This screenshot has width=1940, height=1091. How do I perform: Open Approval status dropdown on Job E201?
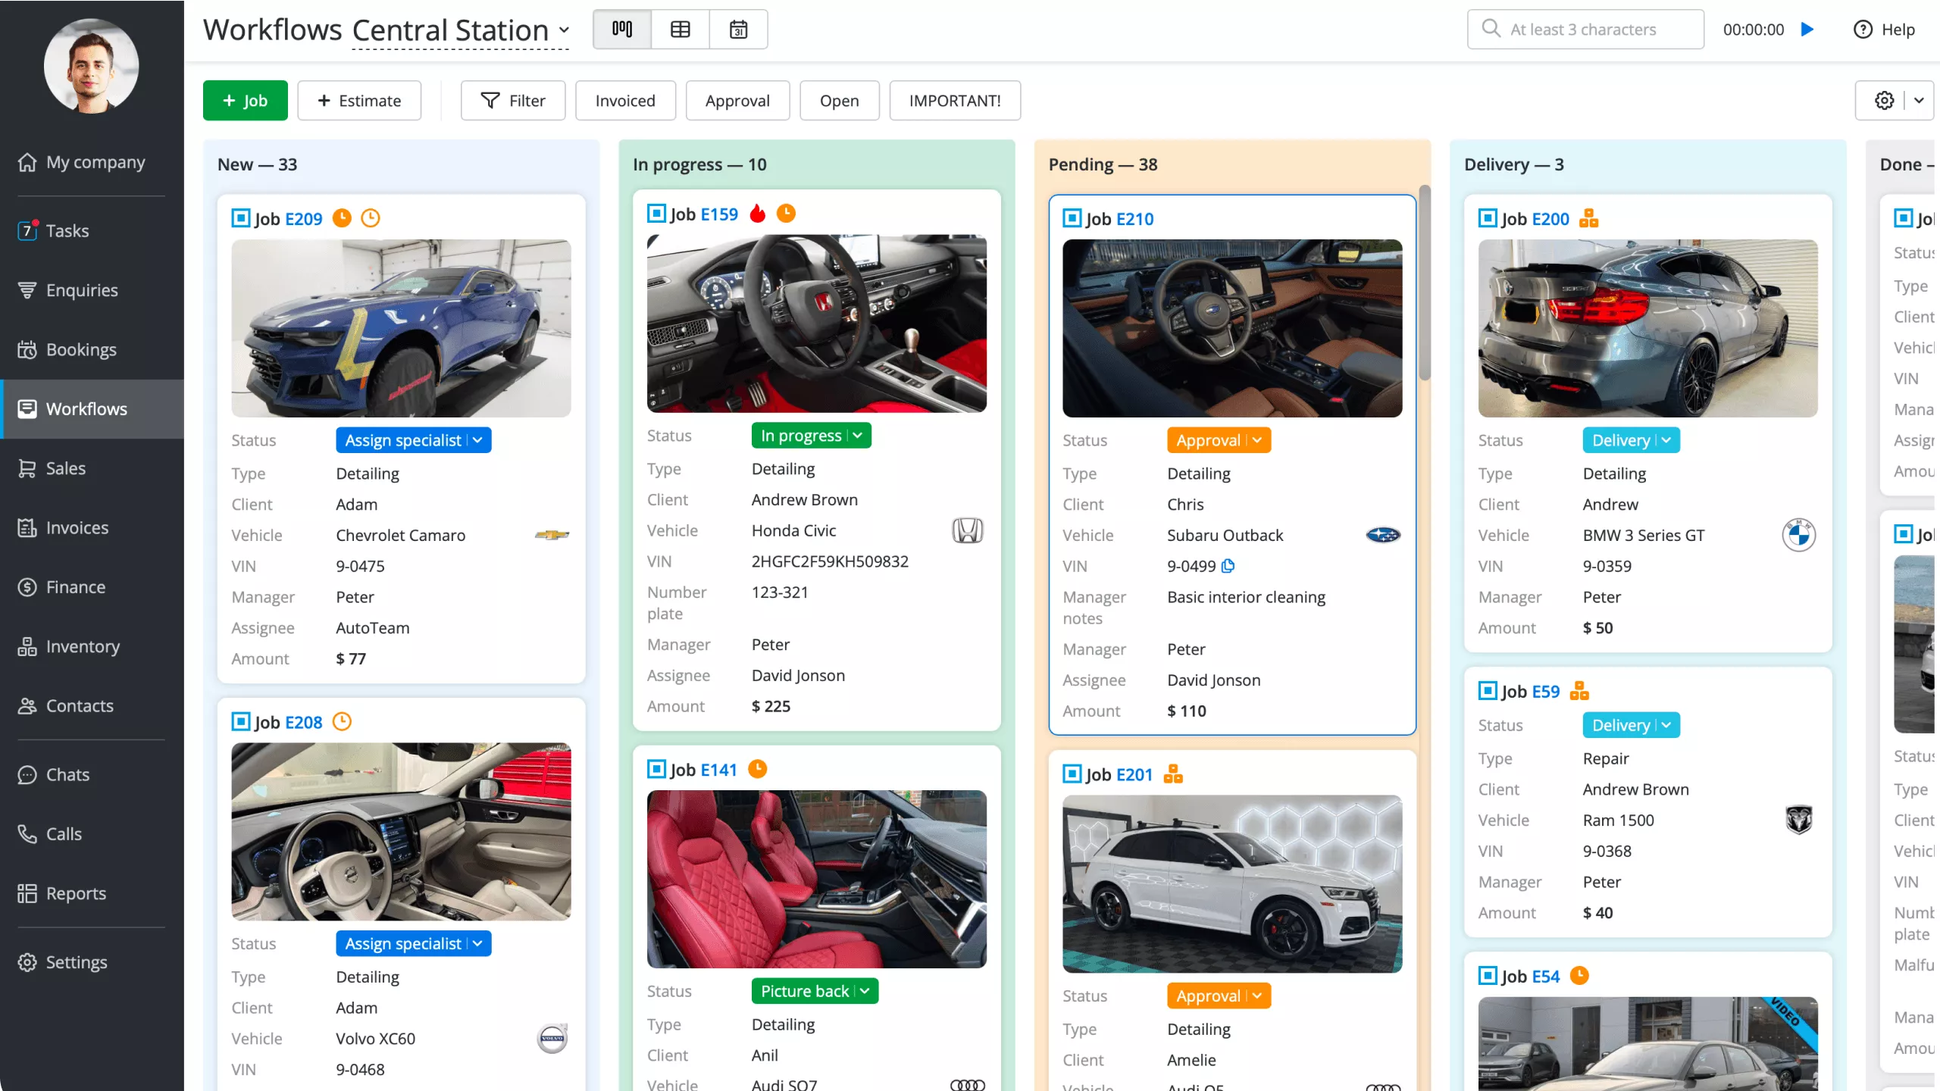[1219, 996]
